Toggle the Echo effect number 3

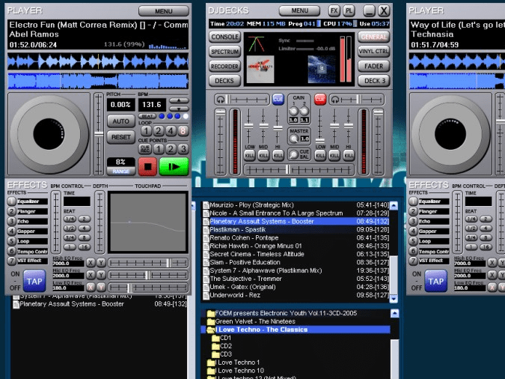tap(11, 221)
